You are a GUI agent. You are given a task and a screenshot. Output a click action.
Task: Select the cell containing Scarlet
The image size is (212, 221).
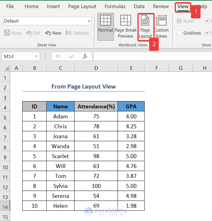pos(61,156)
